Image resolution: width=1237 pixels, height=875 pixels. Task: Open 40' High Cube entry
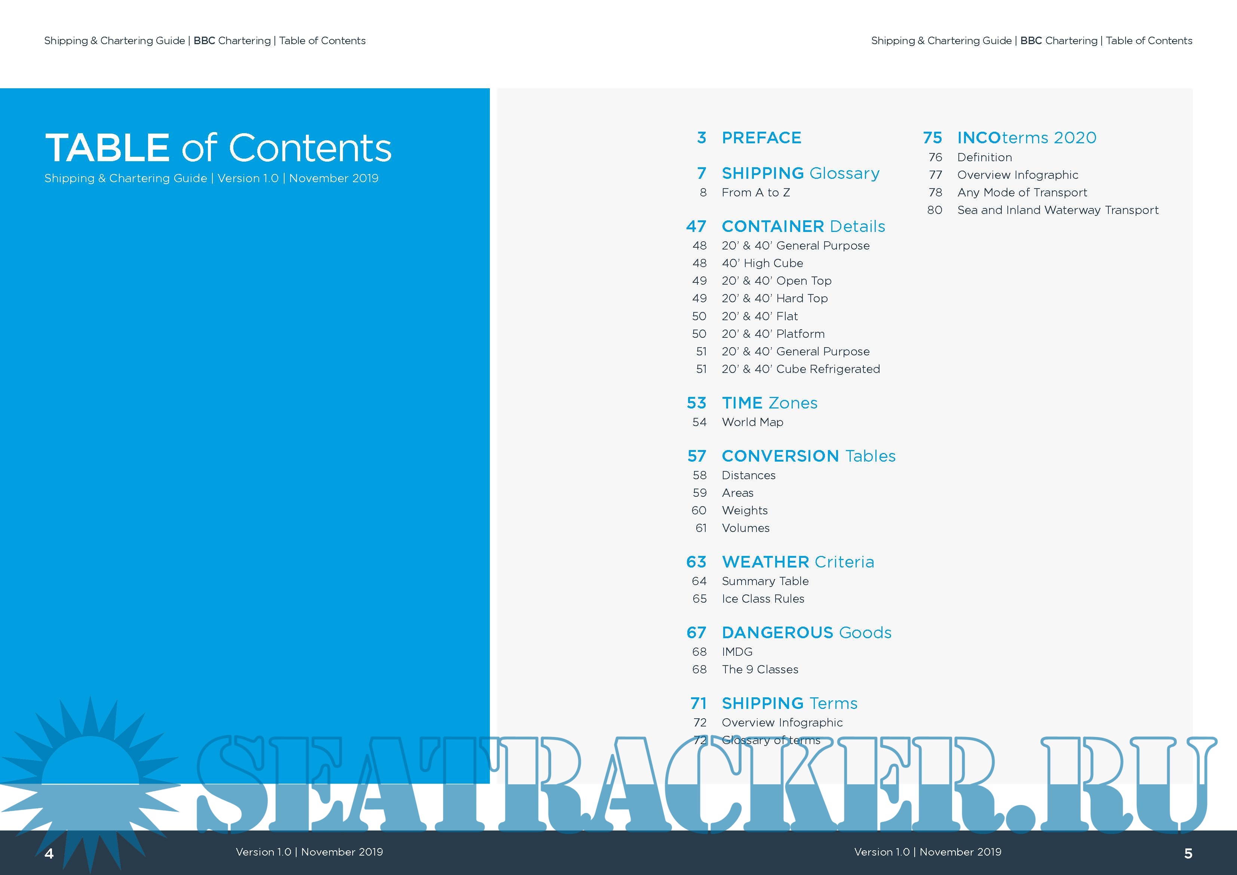[x=762, y=264]
